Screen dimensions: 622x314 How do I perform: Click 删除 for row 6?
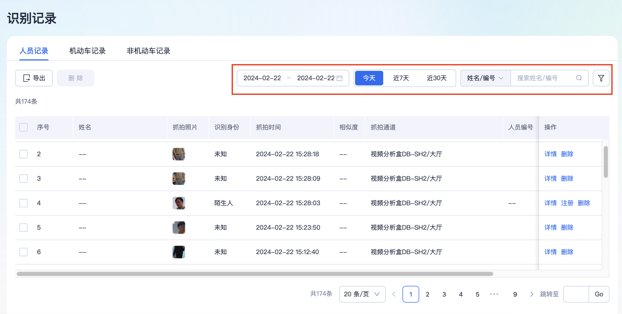pyautogui.click(x=567, y=252)
